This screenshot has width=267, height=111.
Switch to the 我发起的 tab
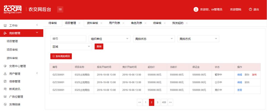(x=178, y=23)
